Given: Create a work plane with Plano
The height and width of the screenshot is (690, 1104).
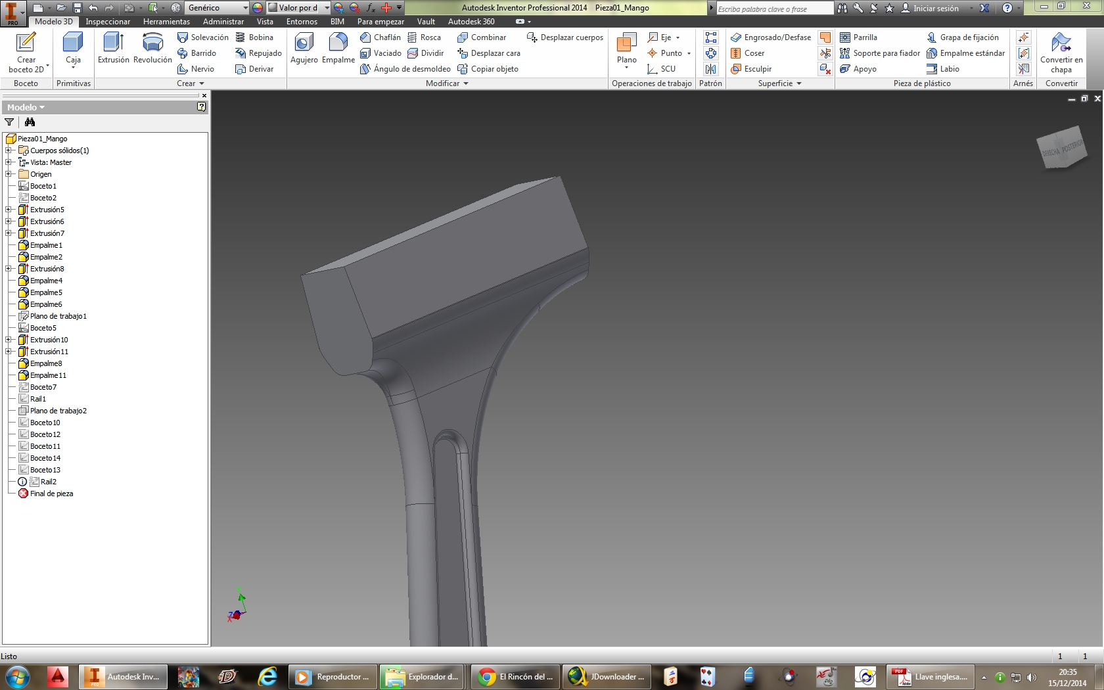Looking at the screenshot, I should (x=626, y=50).
